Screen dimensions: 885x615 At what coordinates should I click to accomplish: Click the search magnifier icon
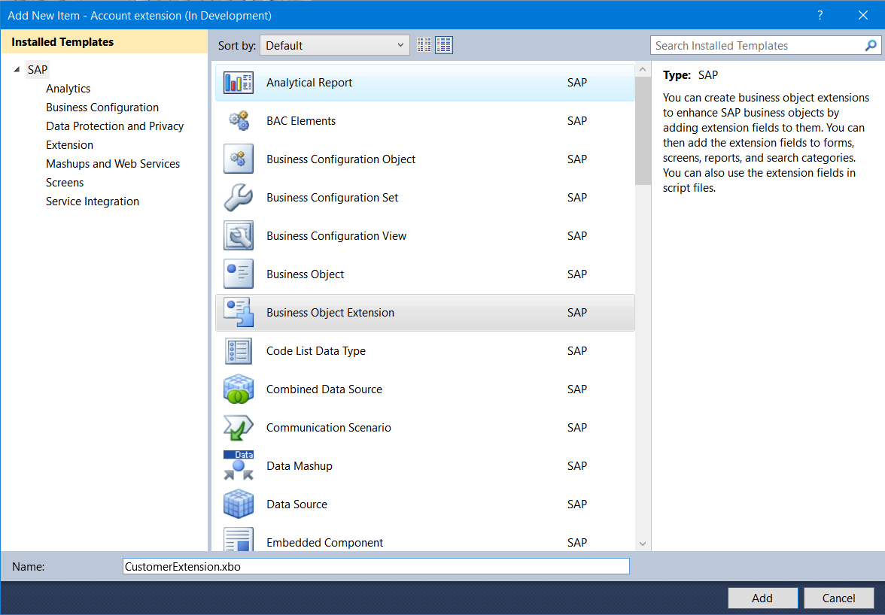point(871,46)
